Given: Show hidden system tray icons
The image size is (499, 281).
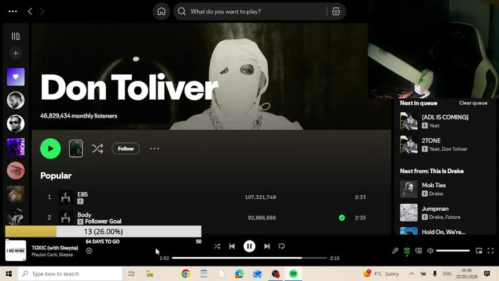Looking at the screenshot, I should (x=412, y=274).
